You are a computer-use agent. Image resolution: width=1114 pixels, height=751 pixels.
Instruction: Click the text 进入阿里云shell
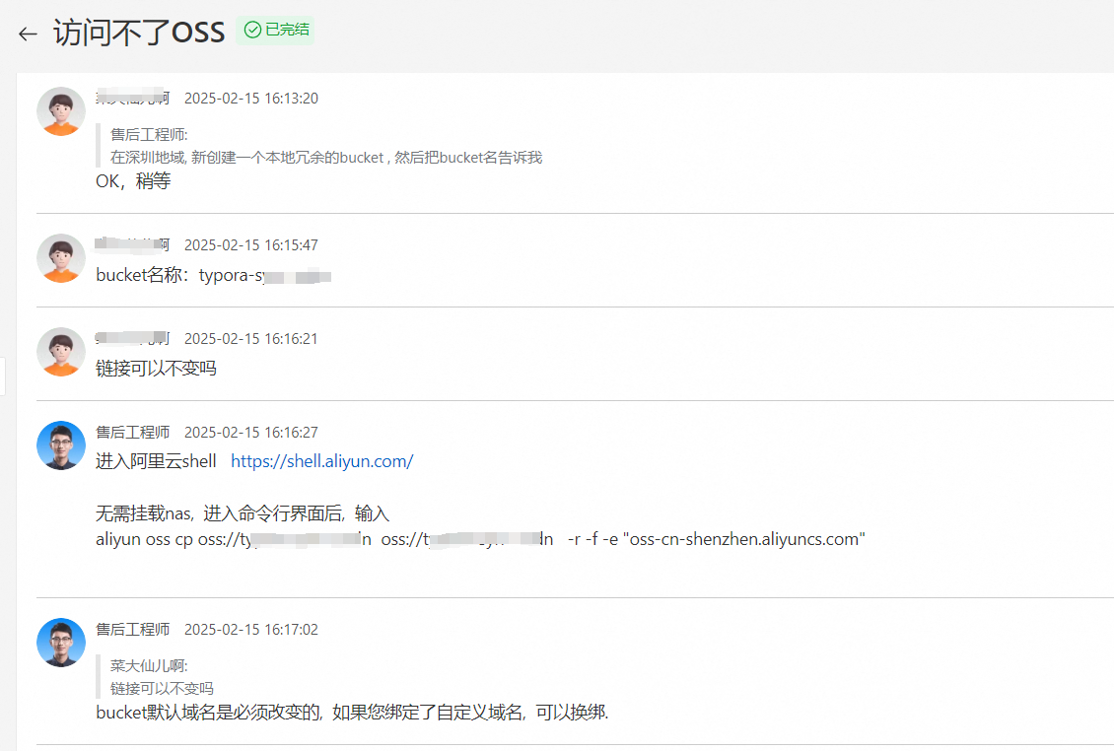coord(157,461)
